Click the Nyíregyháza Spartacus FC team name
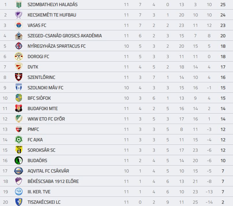The height and width of the screenshot is (206, 233). click(57, 46)
